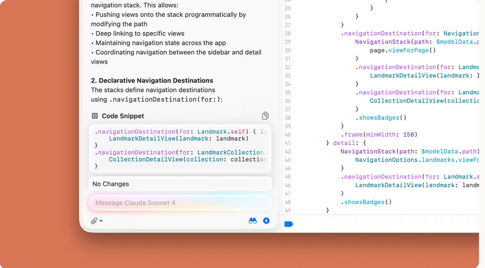Image resolution: width=485 pixels, height=268 pixels.
Task: Click .frame(minWidth: 150) in the editor
Action: [x=379, y=134]
